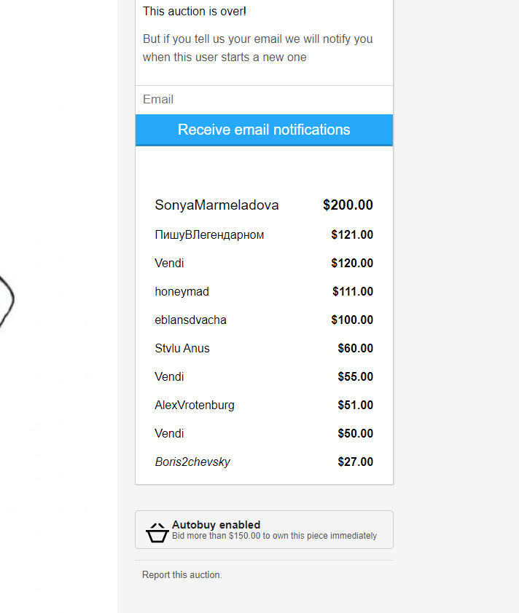Click the Autobuy enabled heading
Viewport: 519px width, 613px height.
point(216,525)
